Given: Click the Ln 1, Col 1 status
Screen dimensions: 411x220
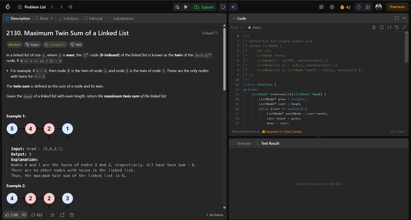Looking at the screenshot, I should (398, 131).
